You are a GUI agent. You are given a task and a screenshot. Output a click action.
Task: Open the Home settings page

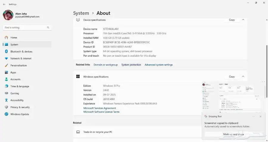click(27, 37)
